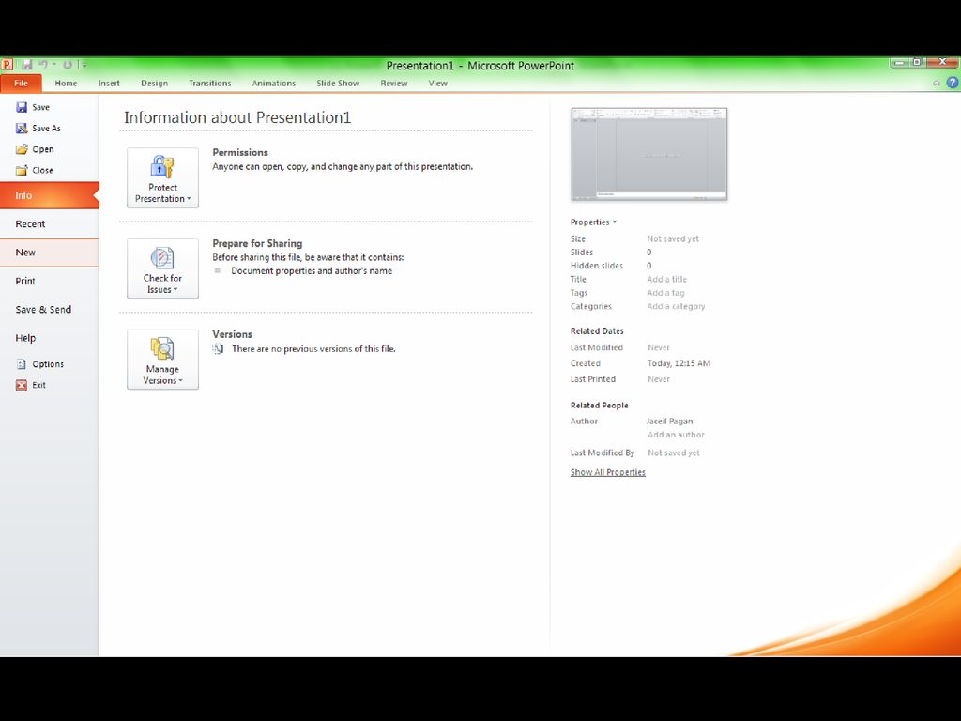Switch to the Animations tab
The image size is (961, 721).
(x=273, y=83)
